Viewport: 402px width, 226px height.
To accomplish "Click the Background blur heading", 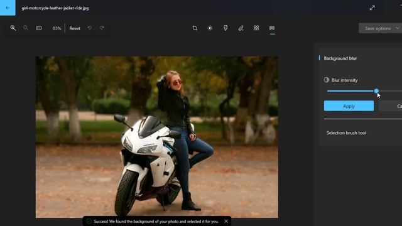I will pyautogui.click(x=340, y=58).
